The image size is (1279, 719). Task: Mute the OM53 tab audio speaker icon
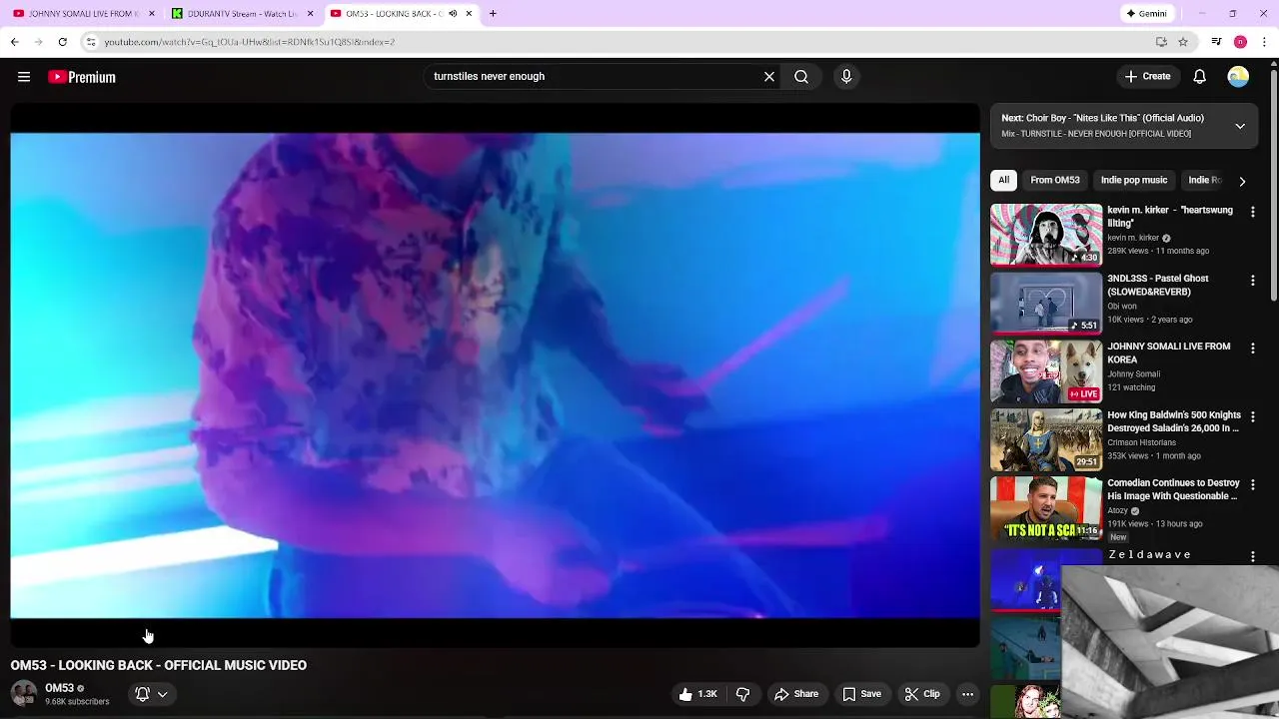point(453,14)
